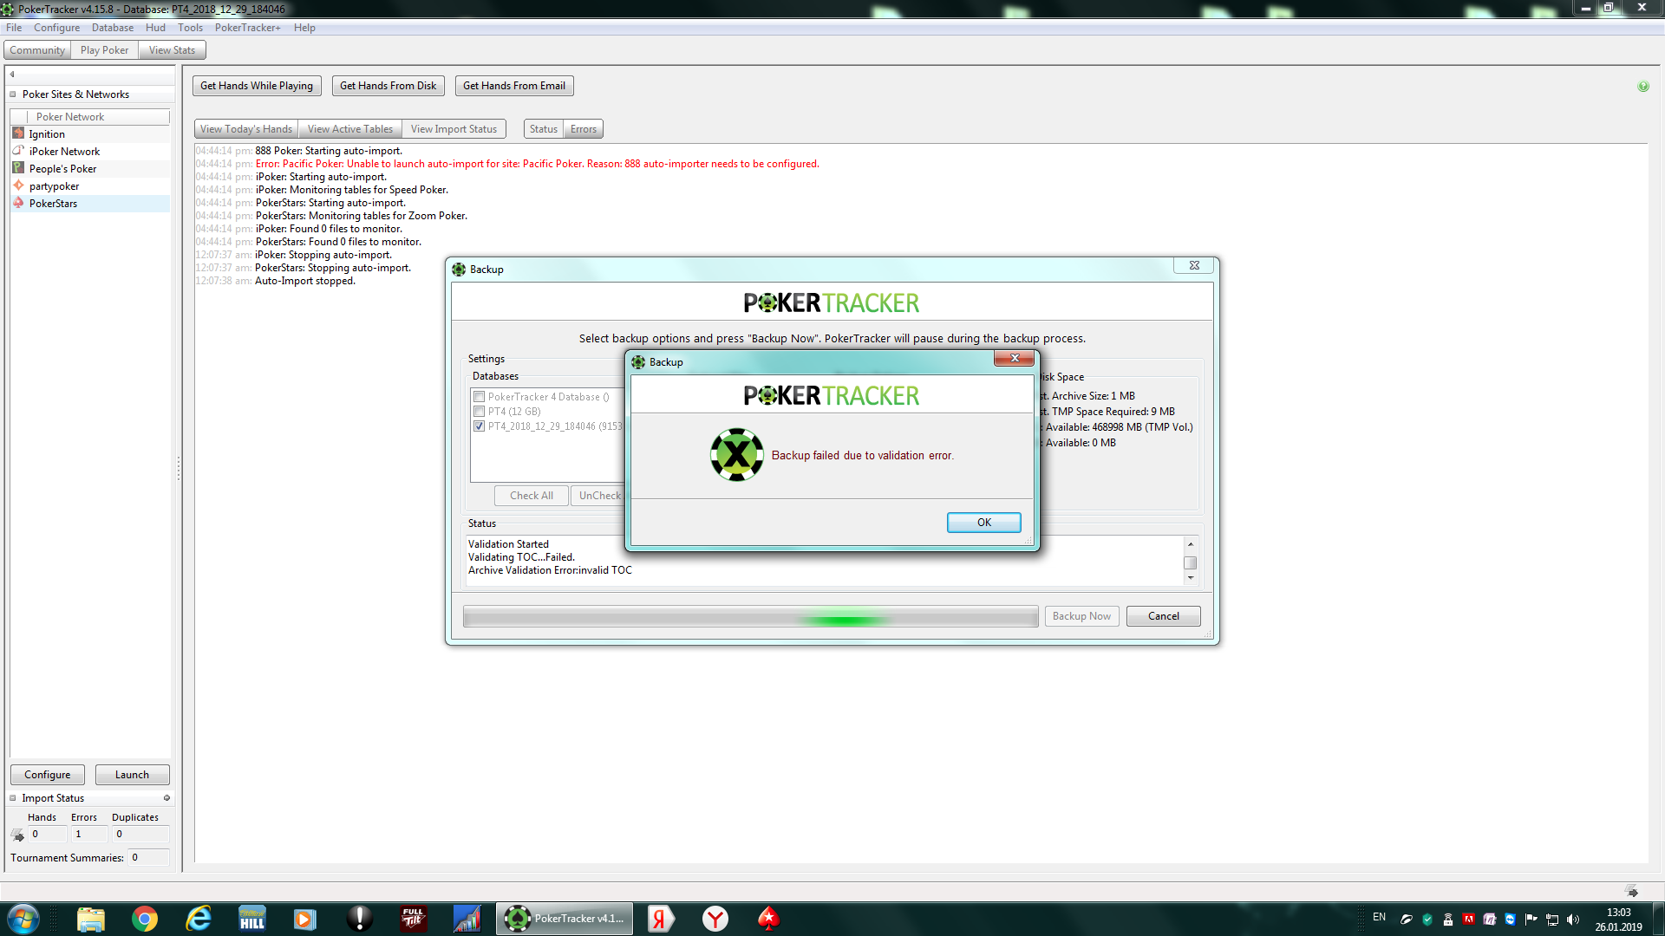The width and height of the screenshot is (1665, 936).
Task: Switch to the View Stats tab
Action: [x=172, y=50]
